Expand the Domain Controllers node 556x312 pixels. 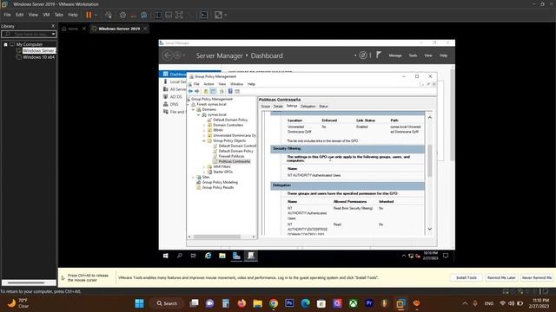(x=204, y=125)
